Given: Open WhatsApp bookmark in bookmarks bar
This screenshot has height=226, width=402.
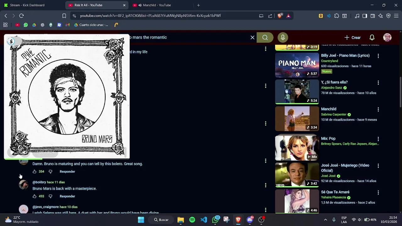Looking at the screenshot, I should (26, 25).
